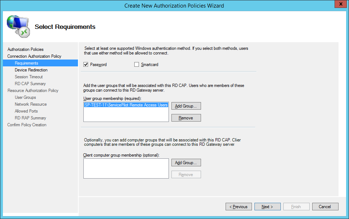Jump to the Session Timeout step

(29, 77)
